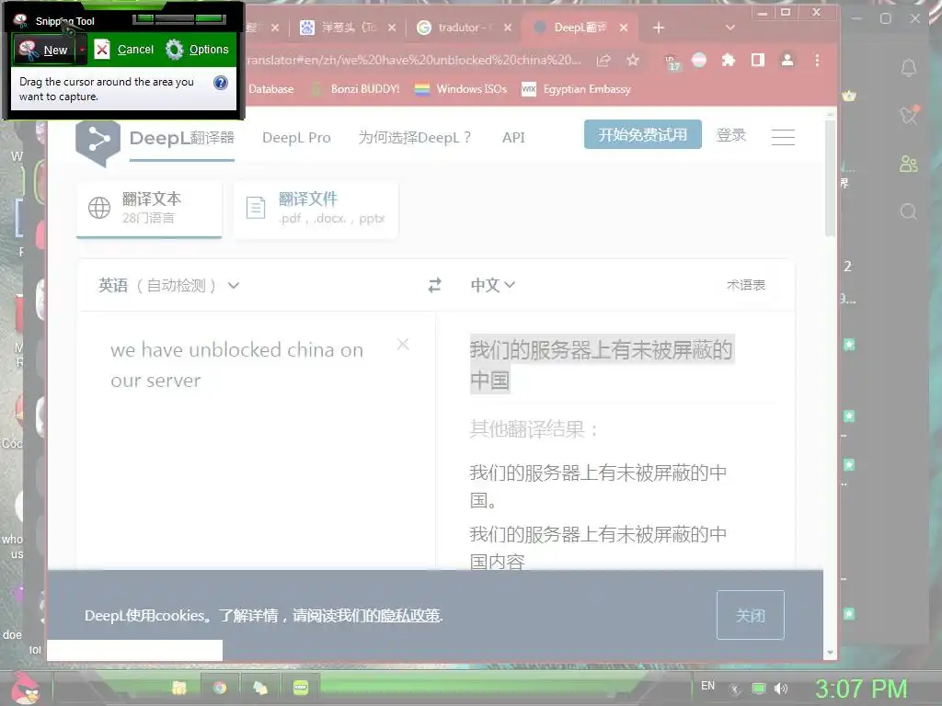
Task: Click the DeepL logo
Action: [98, 142]
